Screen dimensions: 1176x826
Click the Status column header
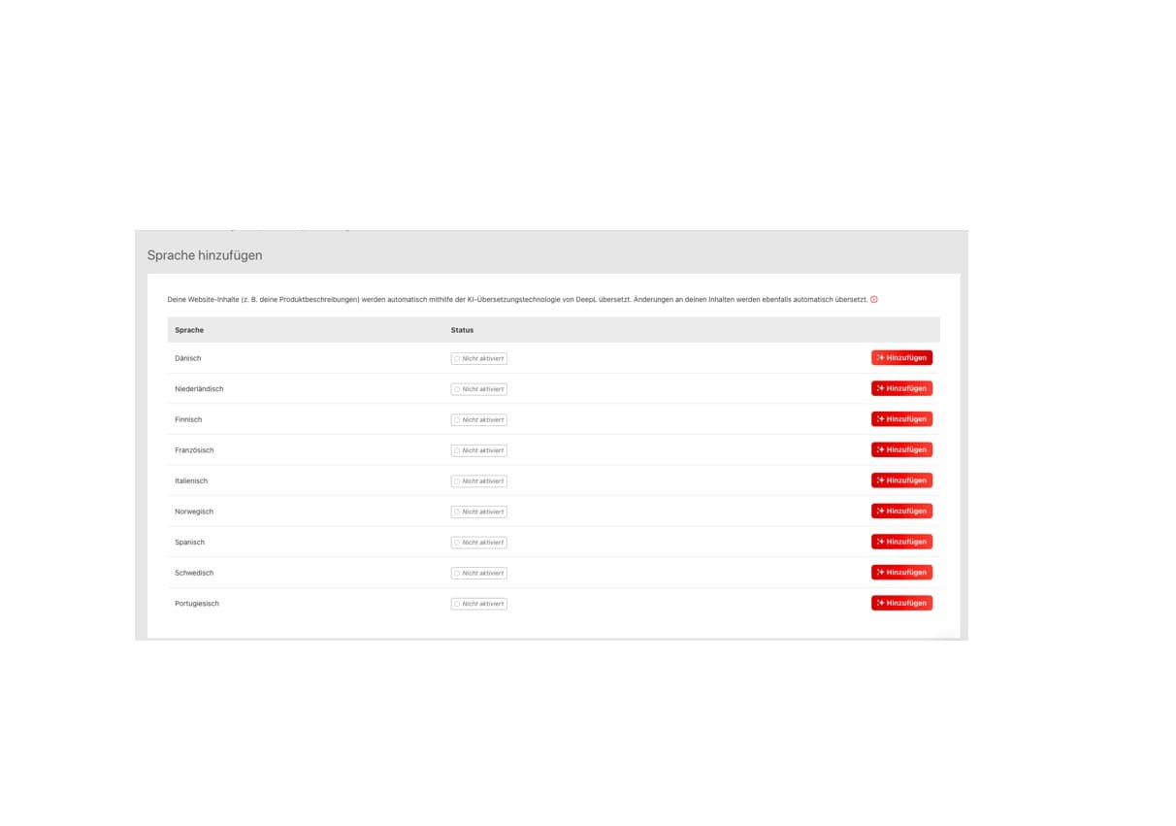tap(462, 330)
